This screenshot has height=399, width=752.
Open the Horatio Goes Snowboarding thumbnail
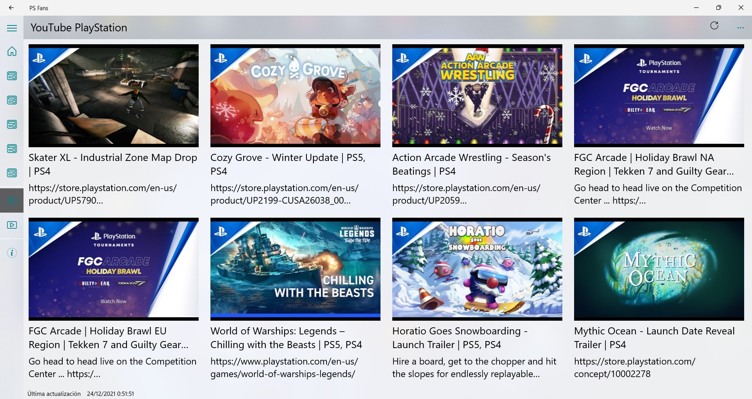(477, 269)
